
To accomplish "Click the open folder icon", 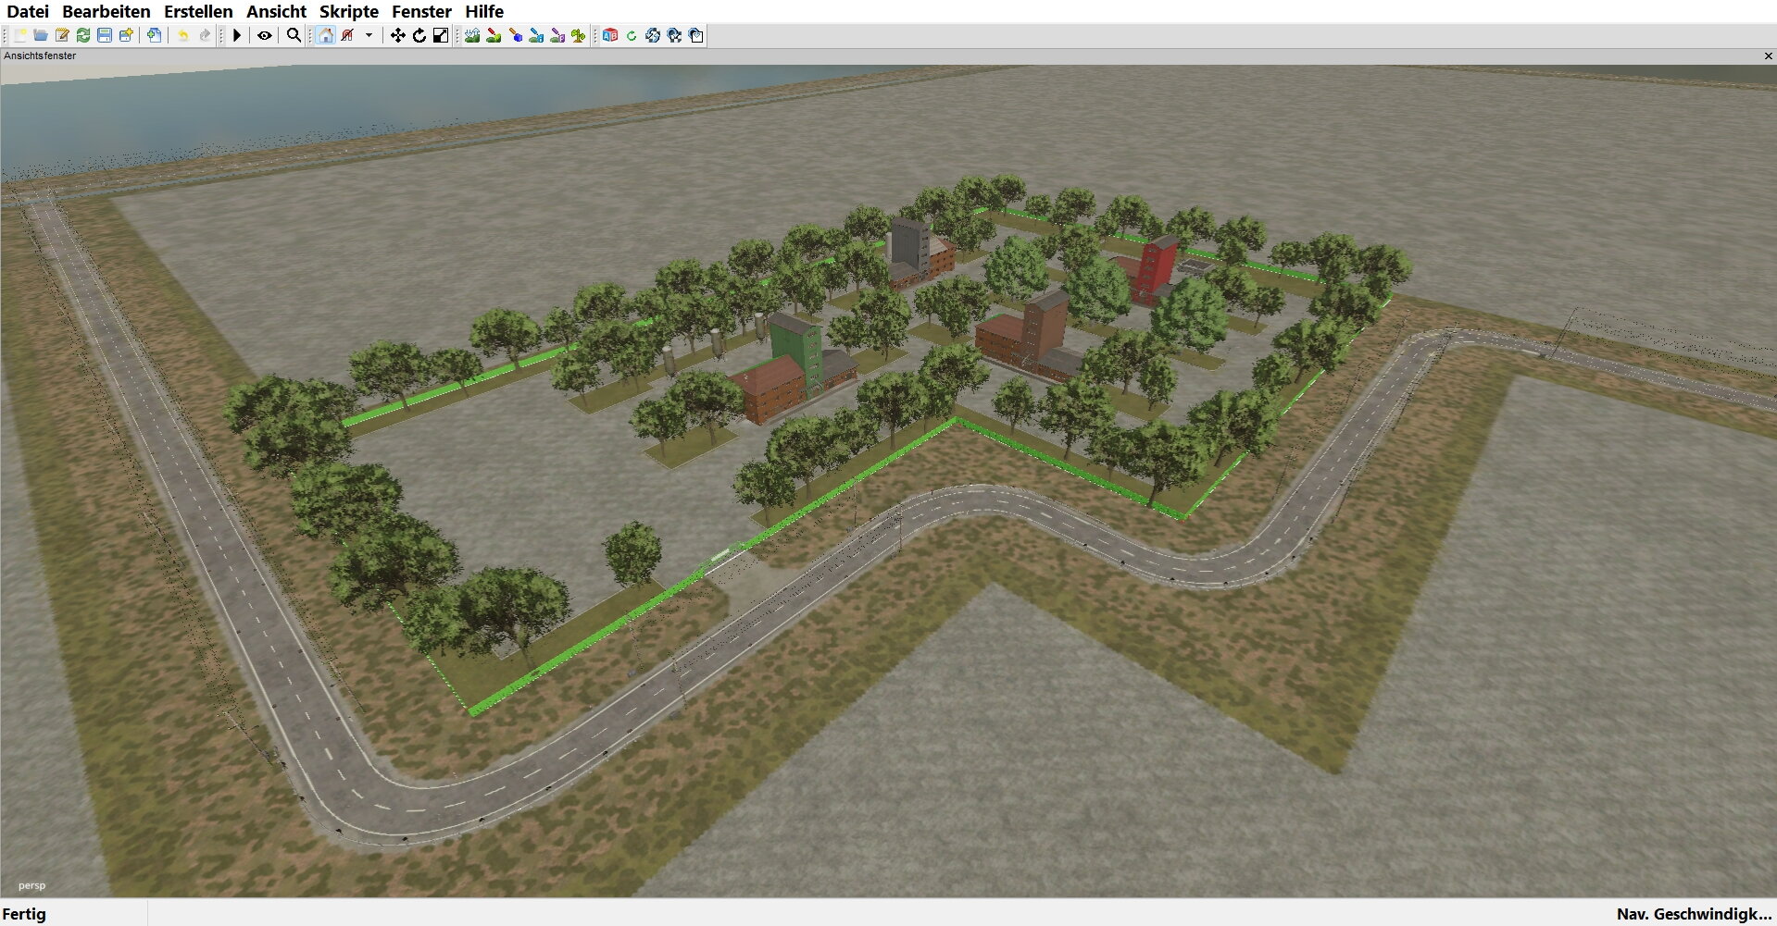I will point(41,35).
